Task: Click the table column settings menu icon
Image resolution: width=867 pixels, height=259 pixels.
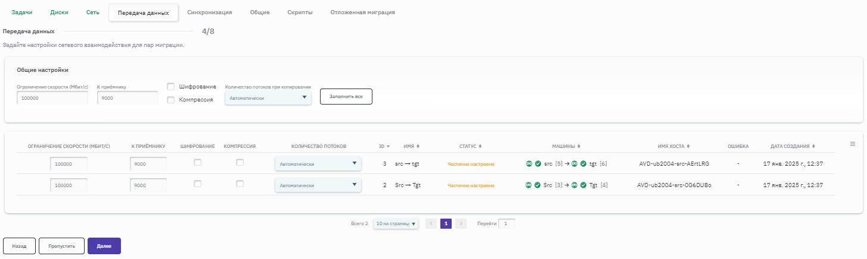Action: click(853, 144)
